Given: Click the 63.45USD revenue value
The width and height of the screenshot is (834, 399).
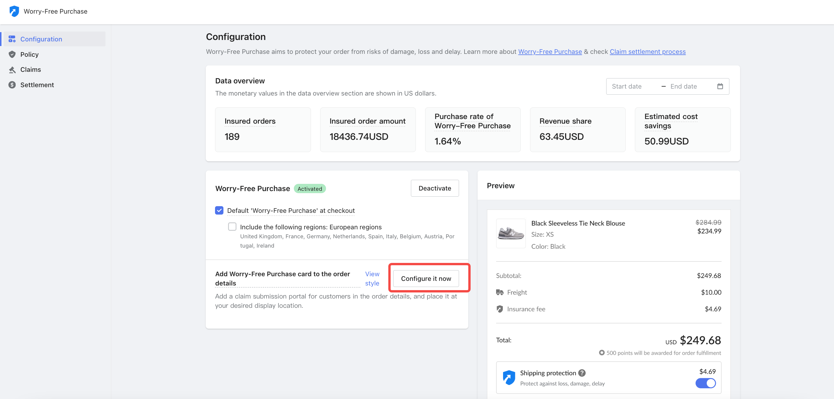Looking at the screenshot, I should click(x=561, y=137).
